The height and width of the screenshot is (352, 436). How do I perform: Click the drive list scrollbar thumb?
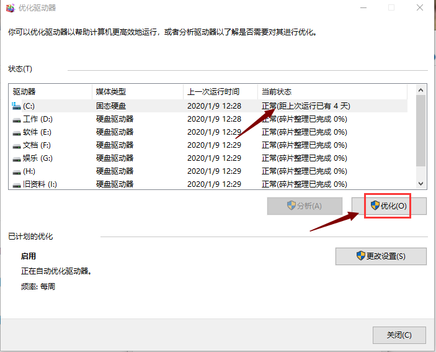tap(421, 130)
